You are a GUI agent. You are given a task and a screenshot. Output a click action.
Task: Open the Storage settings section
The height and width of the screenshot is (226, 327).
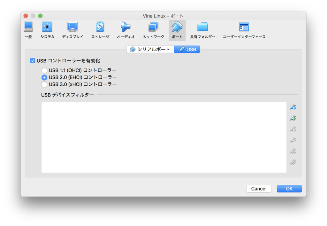[100, 30]
